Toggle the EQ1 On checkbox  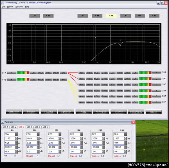click(15, 156)
